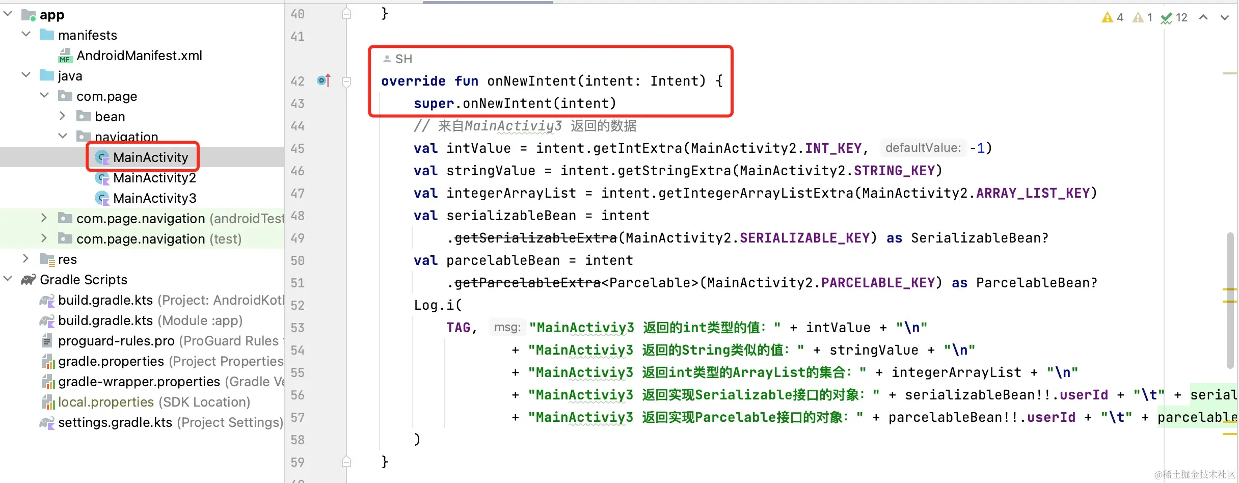Click the gradle.properties file icon
This screenshot has height=483, width=1239.
click(x=48, y=361)
